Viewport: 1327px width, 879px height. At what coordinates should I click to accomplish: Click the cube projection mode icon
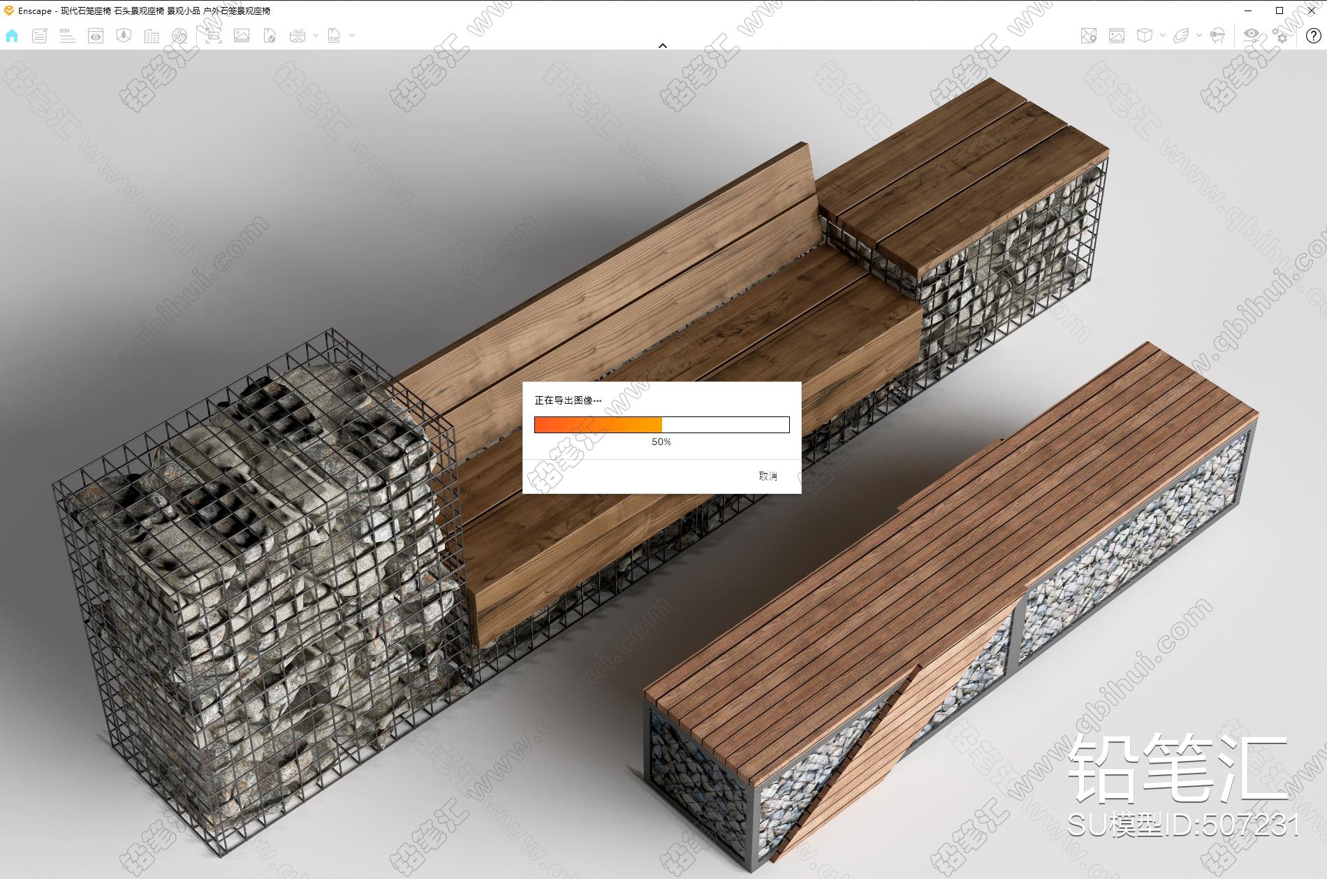click(1145, 36)
